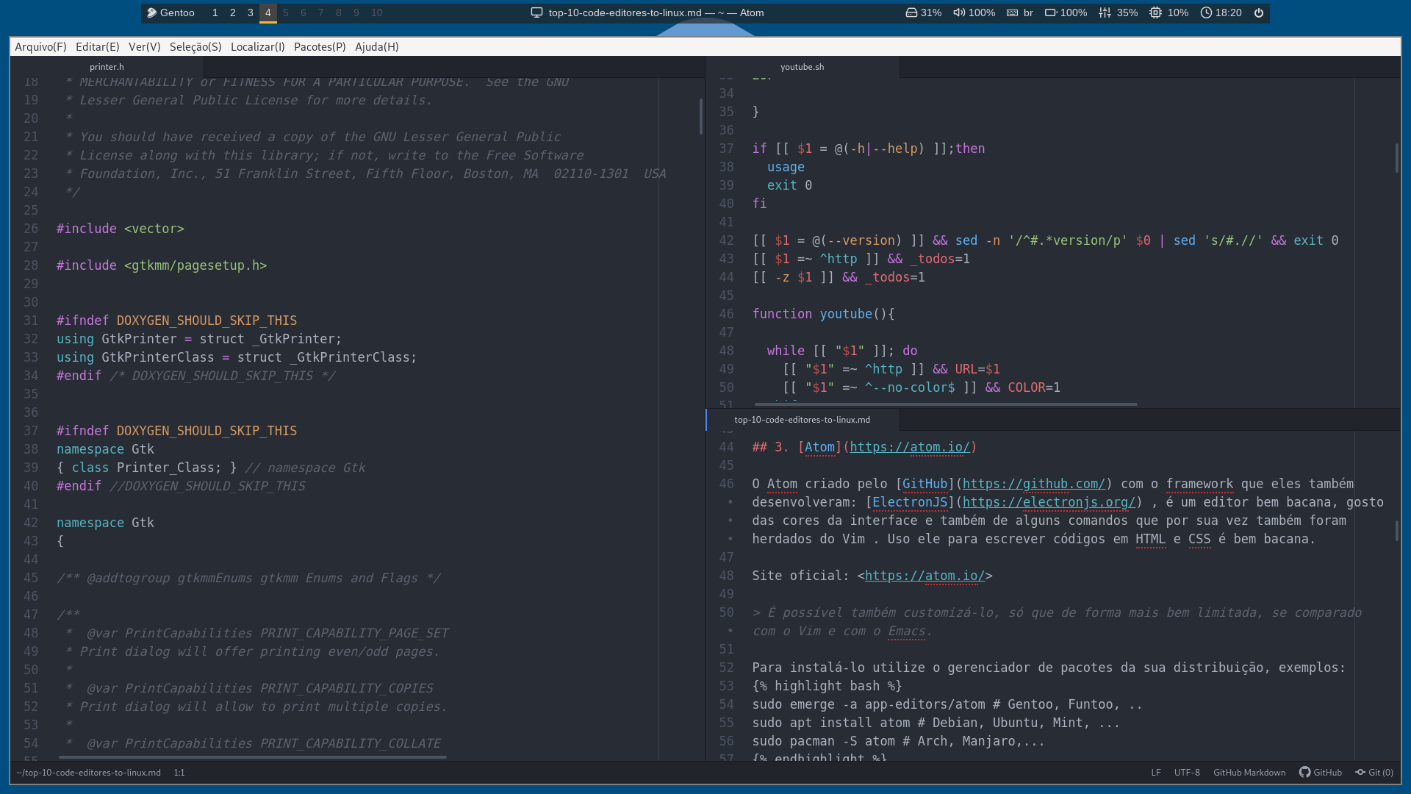Click the 1:1 cursor position indicator
The width and height of the screenshot is (1411, 794).
click(x=179, y=772)
